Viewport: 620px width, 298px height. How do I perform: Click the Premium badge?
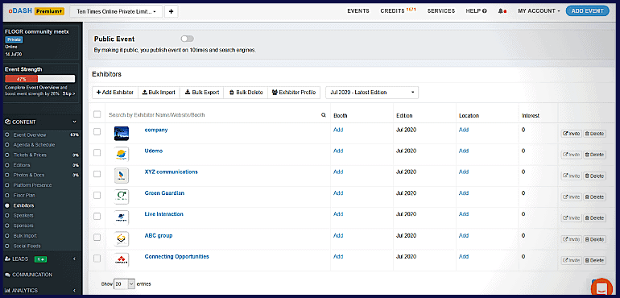(49, 11)
